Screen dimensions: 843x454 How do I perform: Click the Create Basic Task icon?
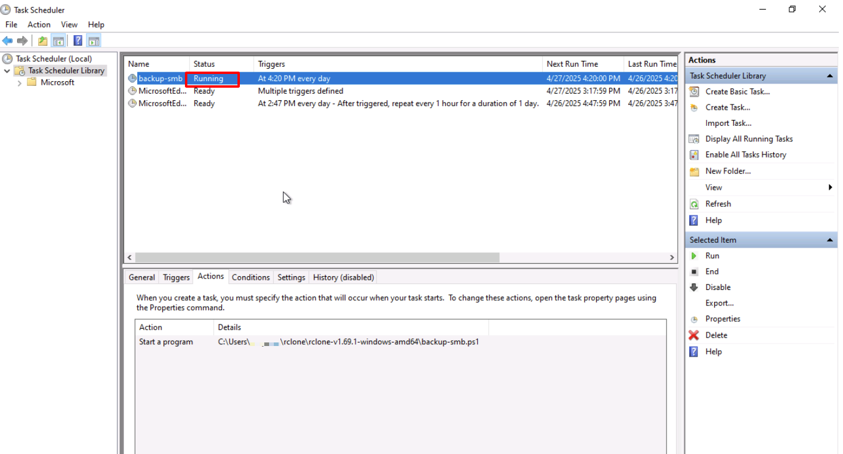click(x=694, y=92)
